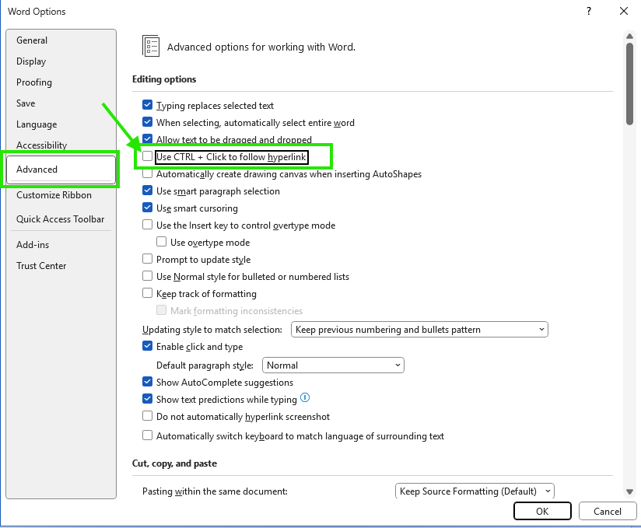This screenshot has width=641, height=528.
Task: Click the scrollbar down arrow
Action: pos(629,491)
